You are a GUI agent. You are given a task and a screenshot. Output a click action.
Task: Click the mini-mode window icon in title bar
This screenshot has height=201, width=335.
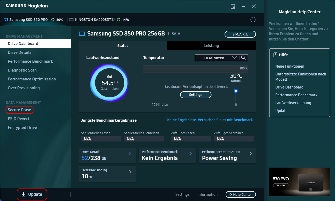[x=233, y=7]
